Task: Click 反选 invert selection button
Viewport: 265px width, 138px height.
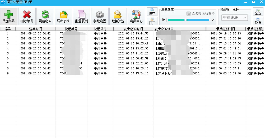Action: pyautogui.click(x=258, y=21)
